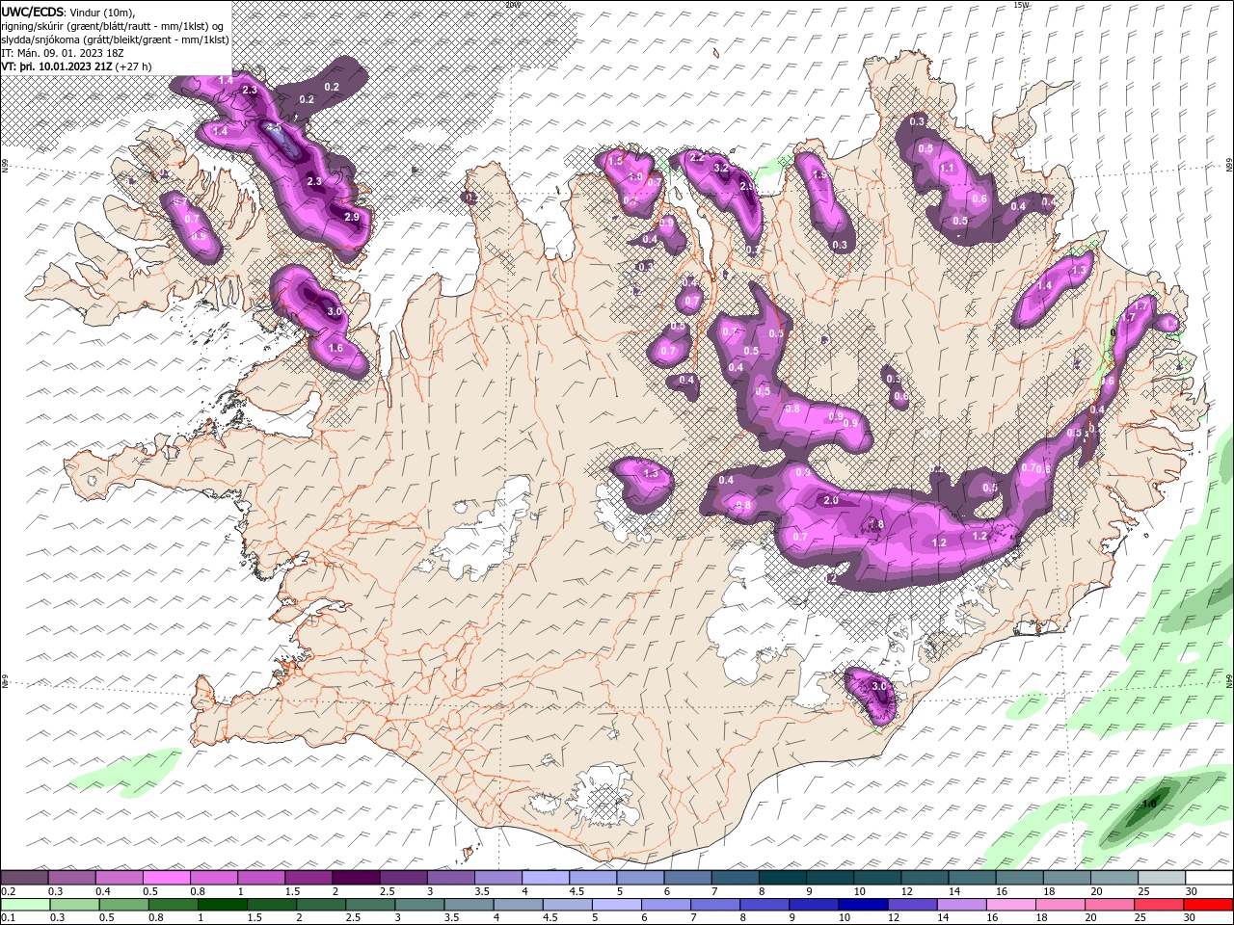
Task: Pick the 12–14 purple rain legend swatch
Action: point(912,904)
